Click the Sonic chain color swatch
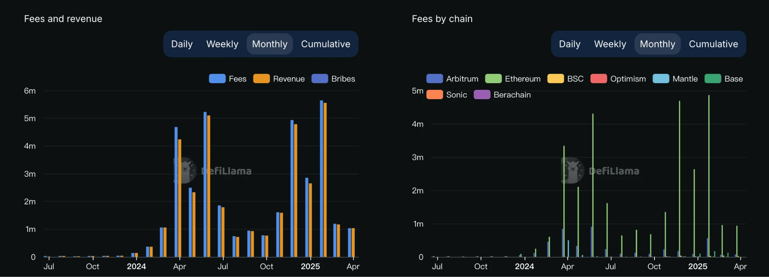Viewport: 769px width, 277px height. [x=434, y=95]
